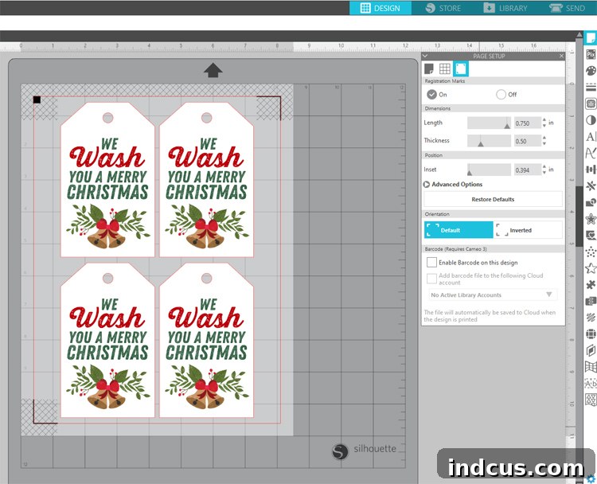This screenshot has width=597, height=484.
Task: Click the Inset value field 0.394
Action: pos(527,170)
